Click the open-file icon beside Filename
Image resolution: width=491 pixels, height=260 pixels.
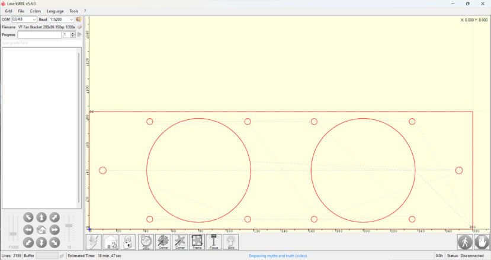79,27
